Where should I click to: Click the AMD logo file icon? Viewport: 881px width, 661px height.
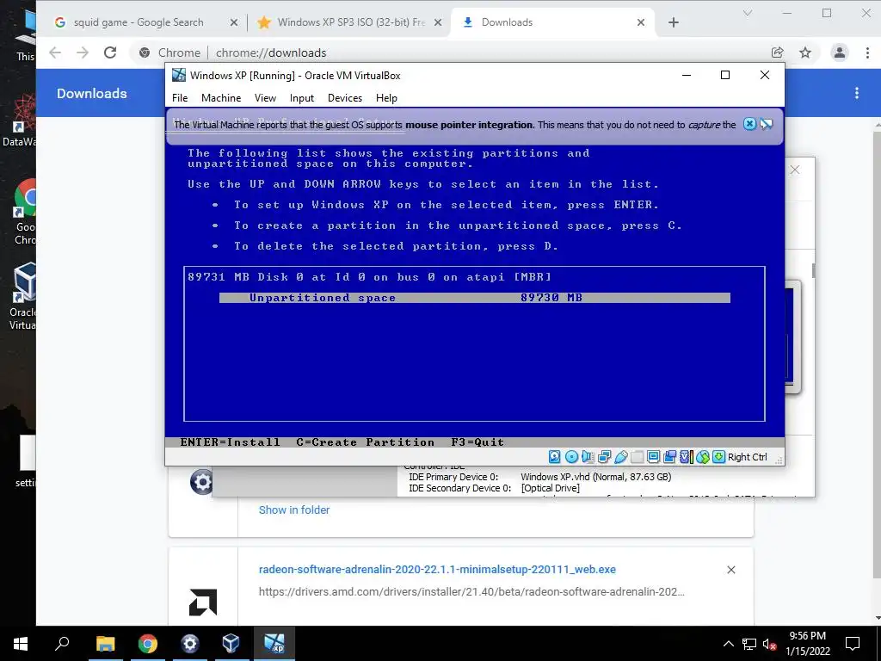[x=203, y=602]
